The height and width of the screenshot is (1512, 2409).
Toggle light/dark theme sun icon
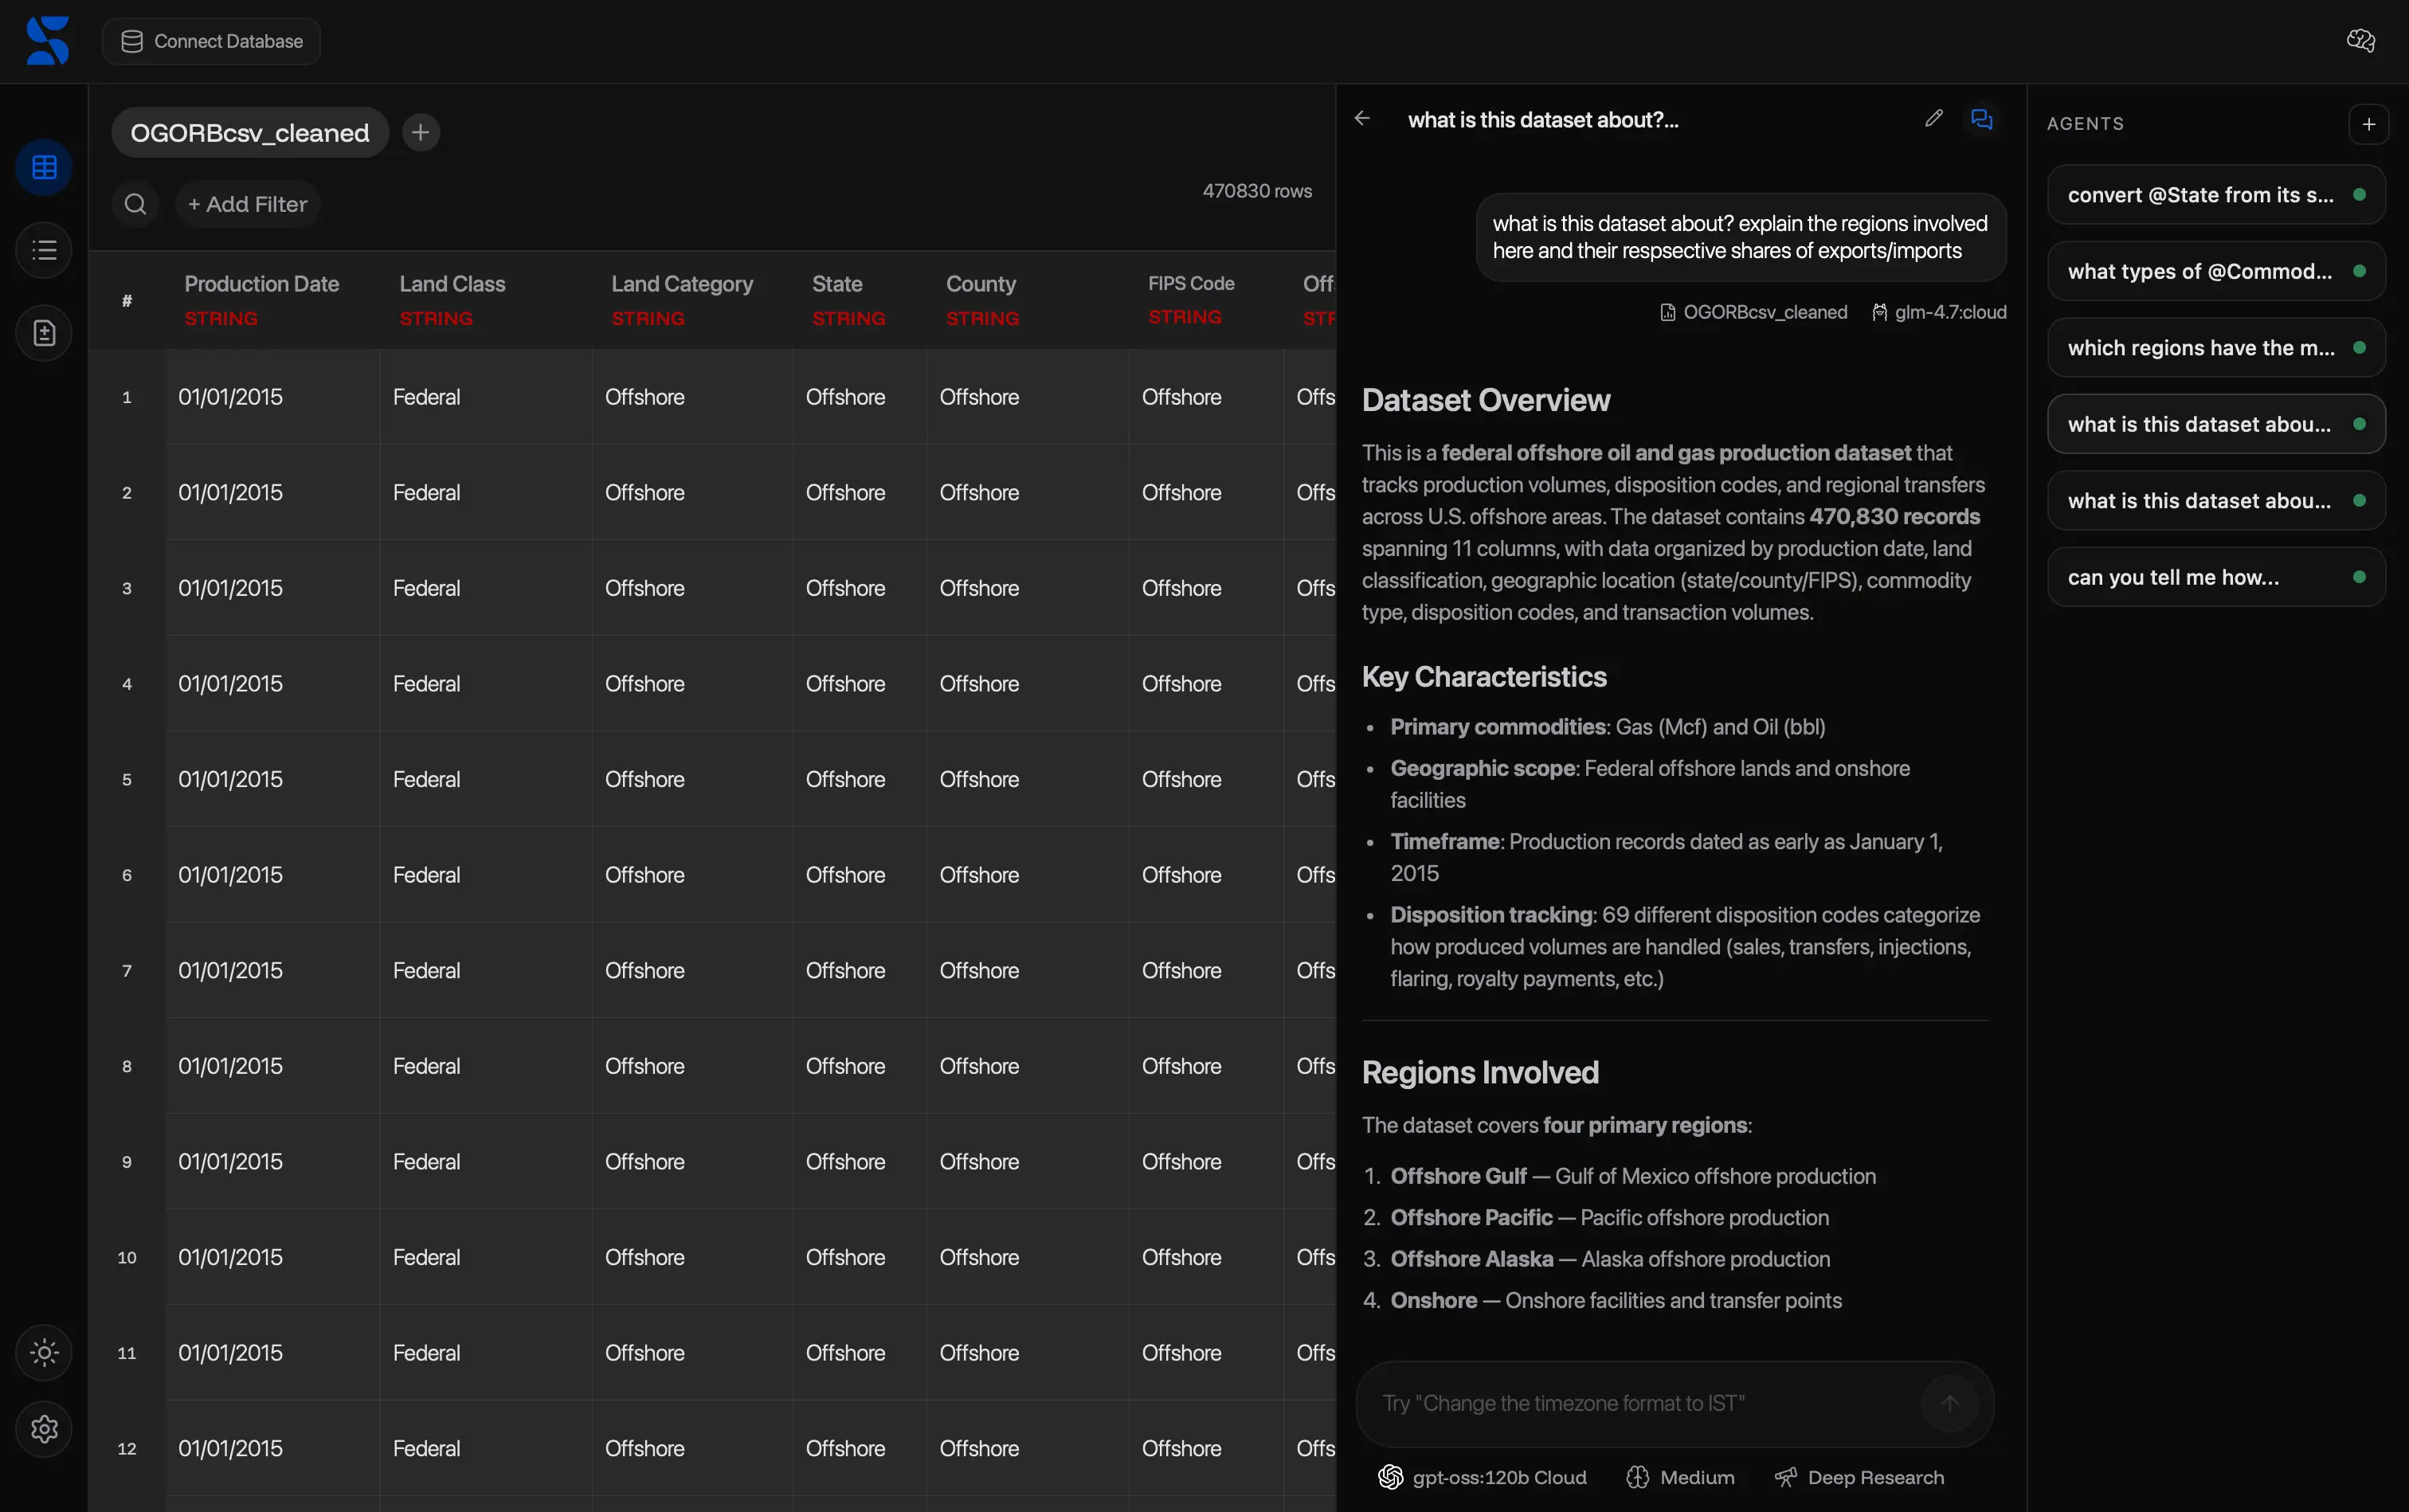pyautogui.click(x=44, y=1352)
